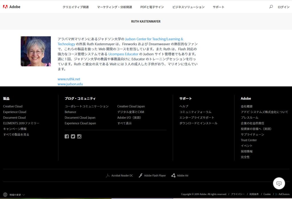Open Trust Center footer link
Screen dimensions: 292x199
(249, 140)
